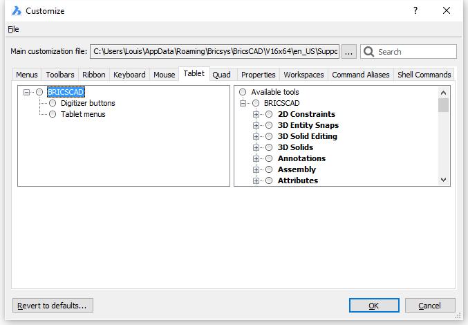This screenshot has height=325, width=468.
Task: Select the highlighted BRICSCAD item in left tree
Action: click(x=66, y=92)
